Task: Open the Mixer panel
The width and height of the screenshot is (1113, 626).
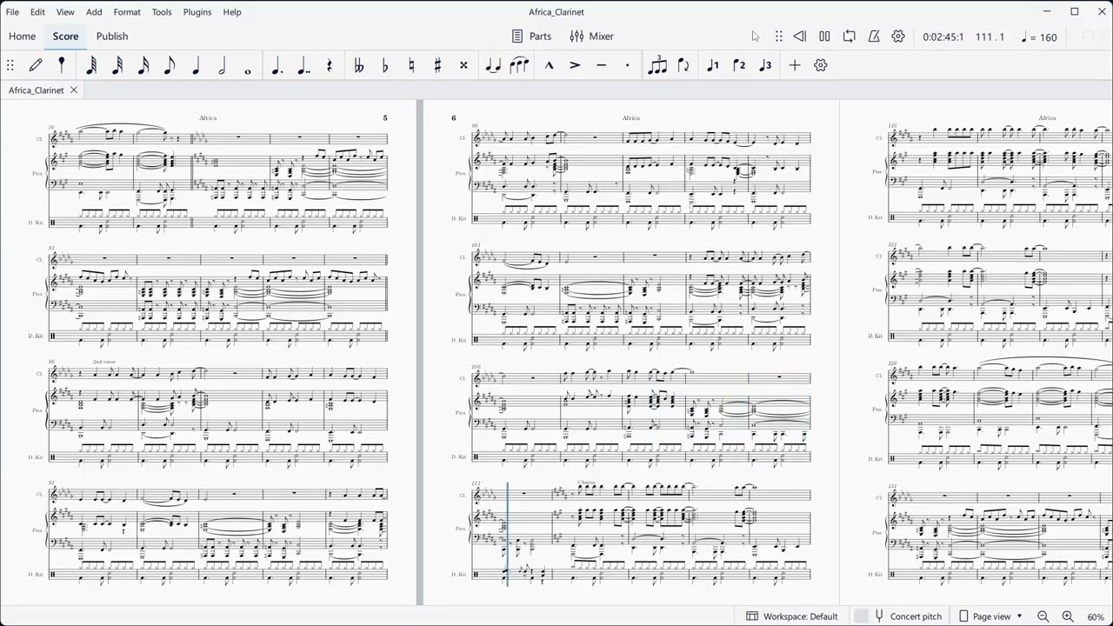Action: (x=592, y=37)
